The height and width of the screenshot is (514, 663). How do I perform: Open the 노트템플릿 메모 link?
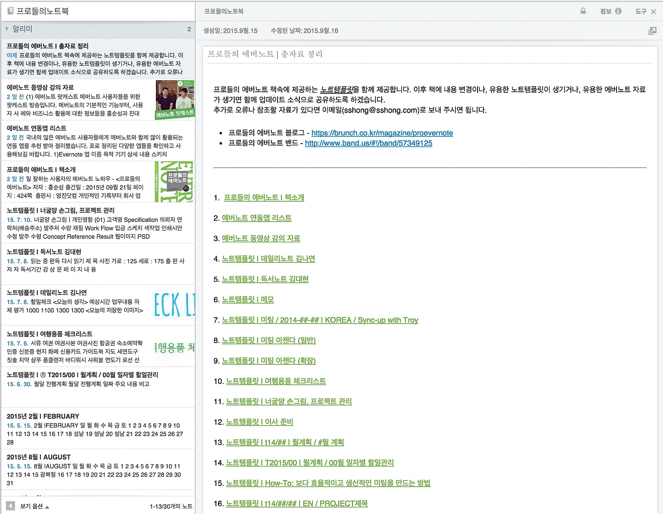pos(248,299)
